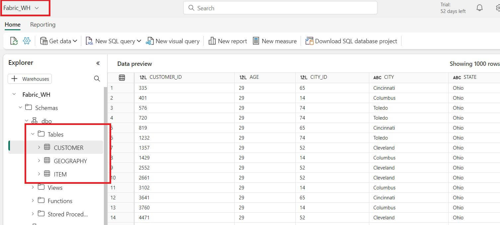
Task: Click the CUSTOMER_ID cell 3641
Action: 184,198
